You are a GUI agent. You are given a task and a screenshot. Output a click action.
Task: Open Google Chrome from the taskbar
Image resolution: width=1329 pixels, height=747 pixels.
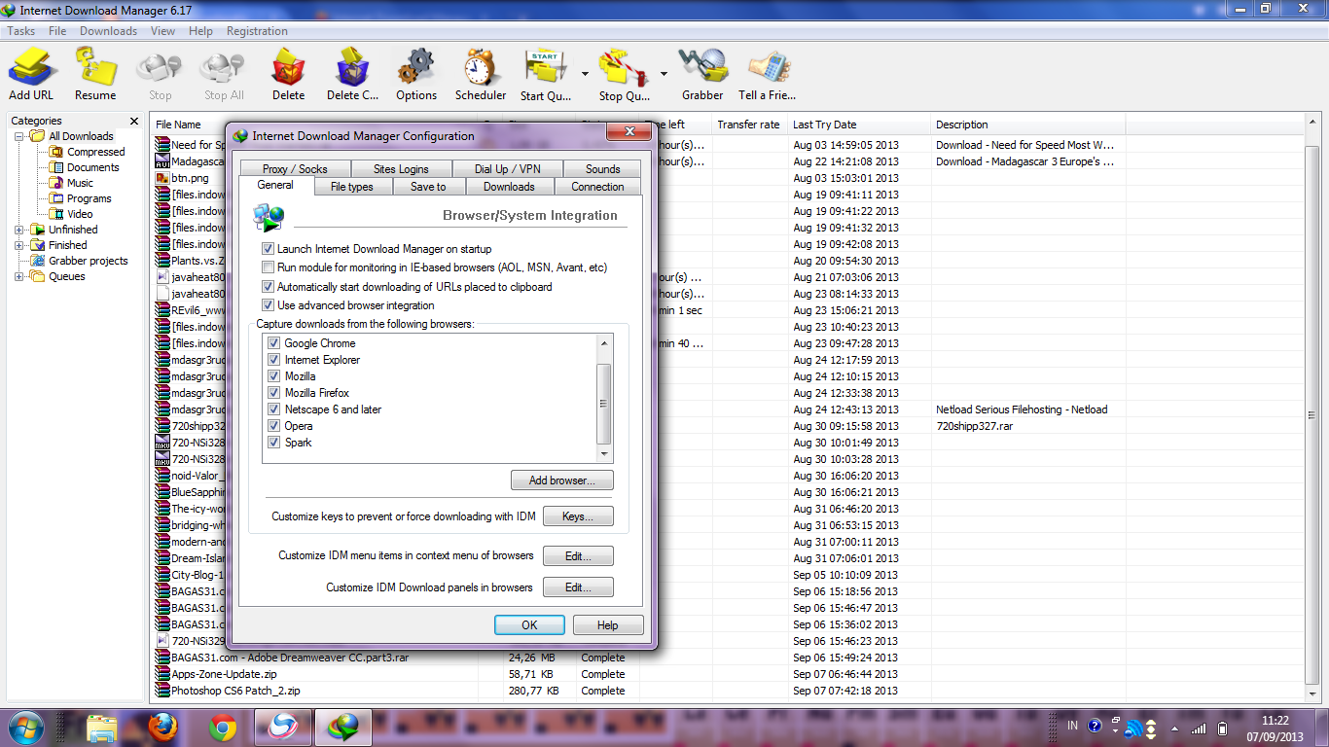tap(223, 727)
